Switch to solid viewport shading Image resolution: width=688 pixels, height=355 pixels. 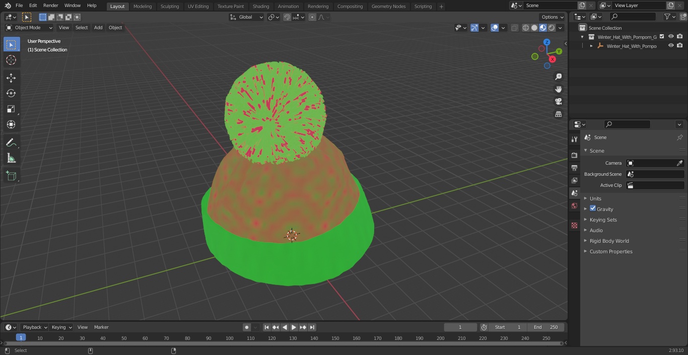coord(534,28)
